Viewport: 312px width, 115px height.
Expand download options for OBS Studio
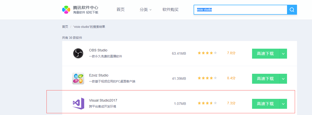pyautogui.click(x=283, y=54)
